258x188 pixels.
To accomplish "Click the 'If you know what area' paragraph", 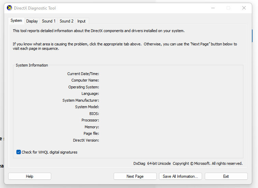I will point(125,46).
